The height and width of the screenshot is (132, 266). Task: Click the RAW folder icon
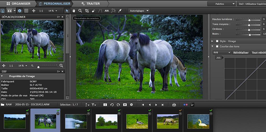(x=2, y=105)
